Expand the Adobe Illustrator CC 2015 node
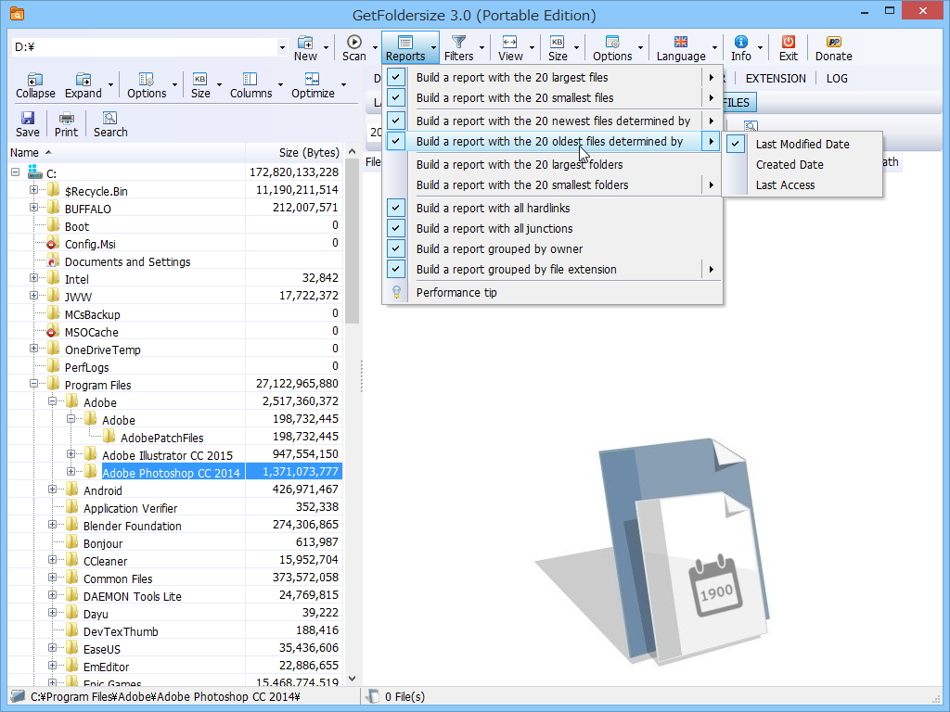The height and width of the screenshot is (712, 950). click(71, 454)
